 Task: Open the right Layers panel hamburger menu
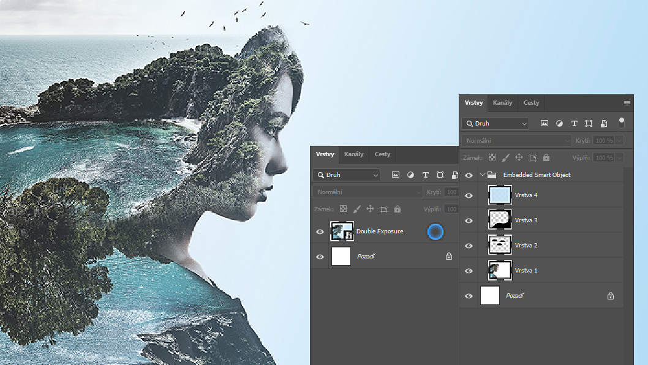627,103
